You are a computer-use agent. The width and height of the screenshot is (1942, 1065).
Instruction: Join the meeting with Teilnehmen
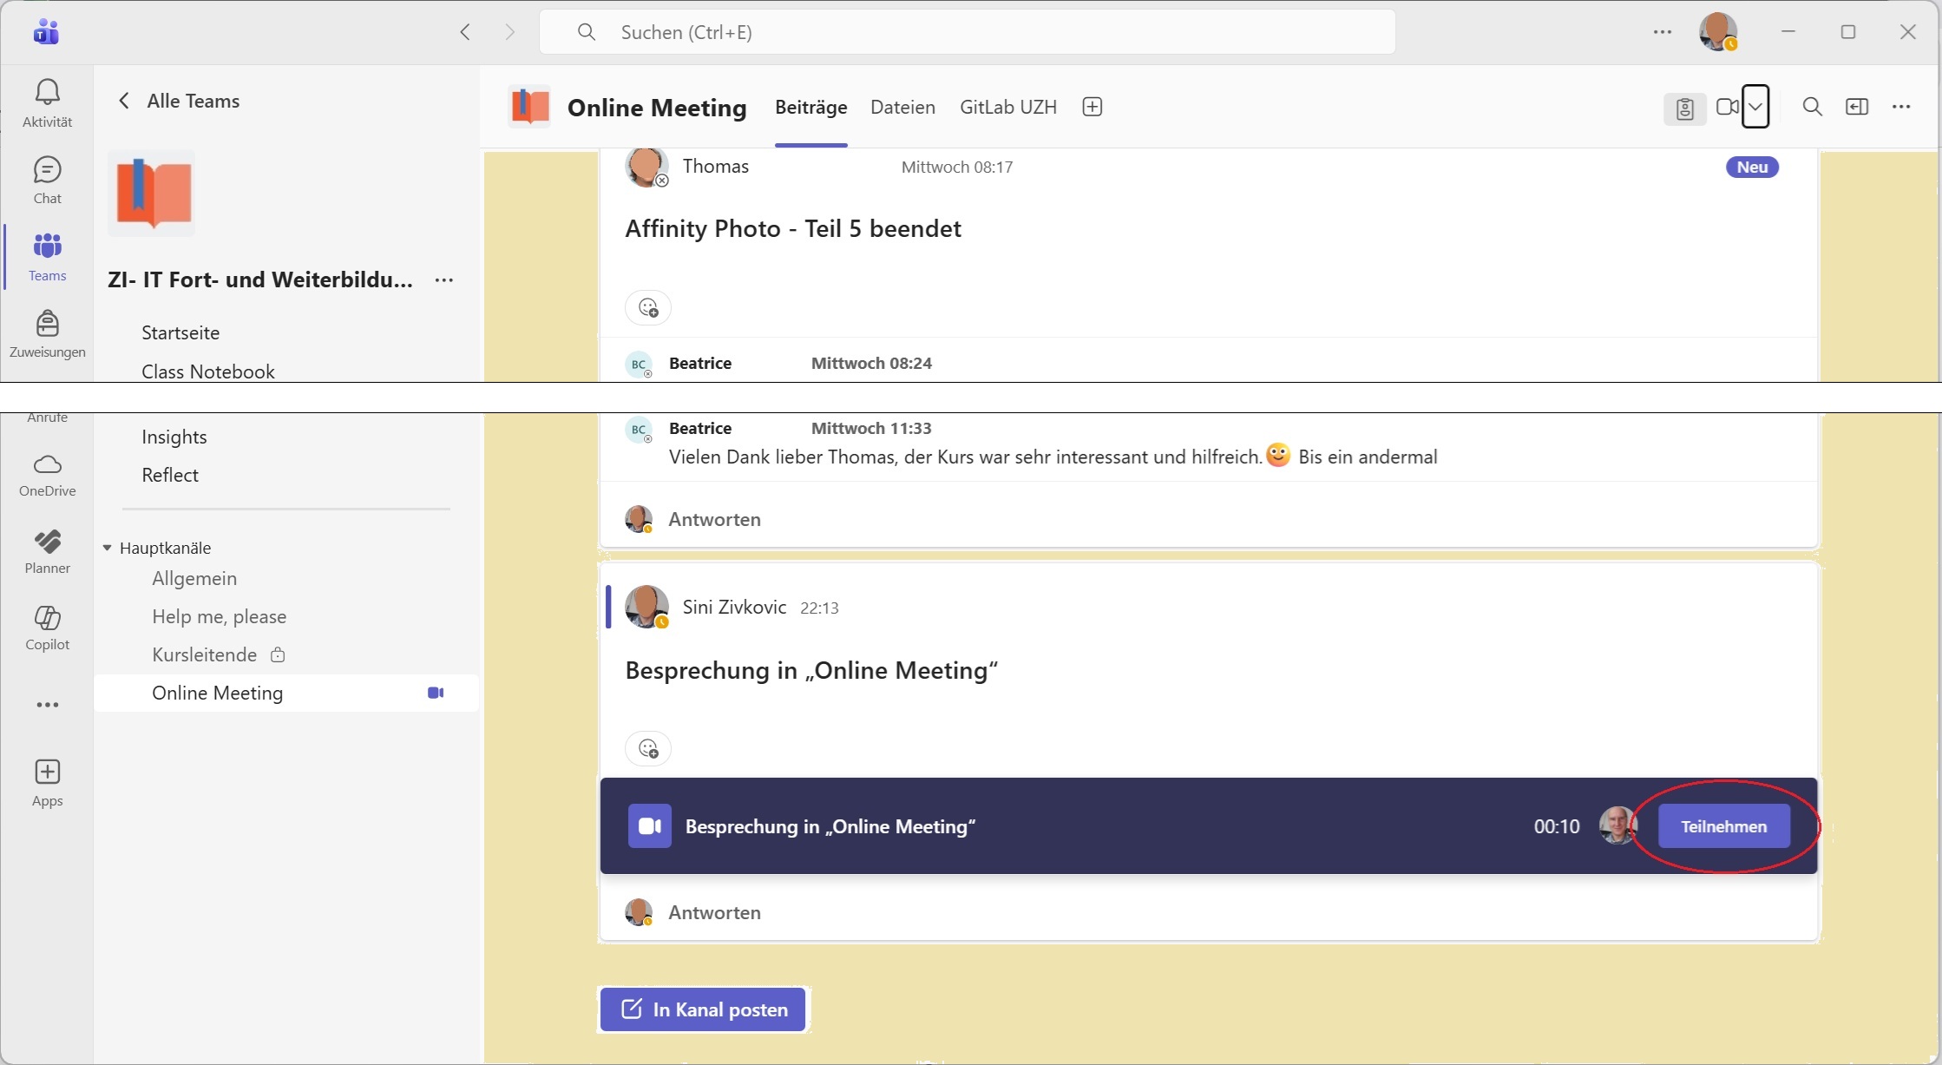pos(1723,826)
